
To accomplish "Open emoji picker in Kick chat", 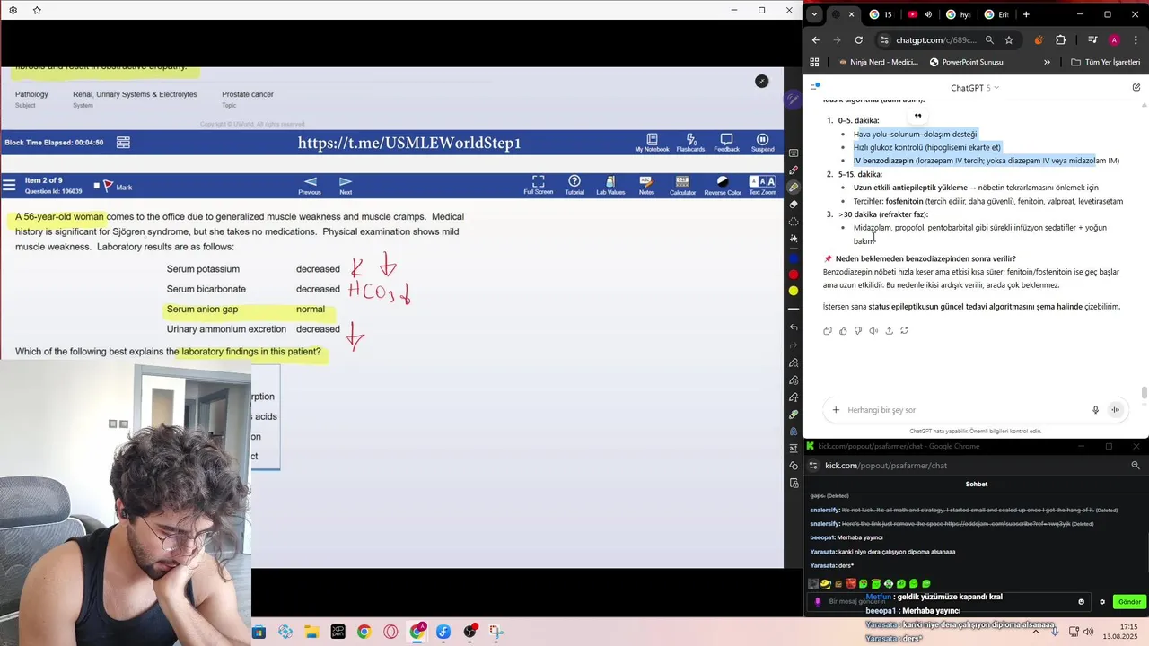I will tap(1081, 602).
